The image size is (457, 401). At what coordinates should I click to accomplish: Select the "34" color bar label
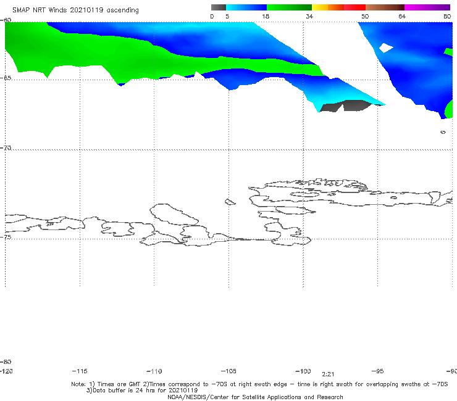tap(309, 17)
